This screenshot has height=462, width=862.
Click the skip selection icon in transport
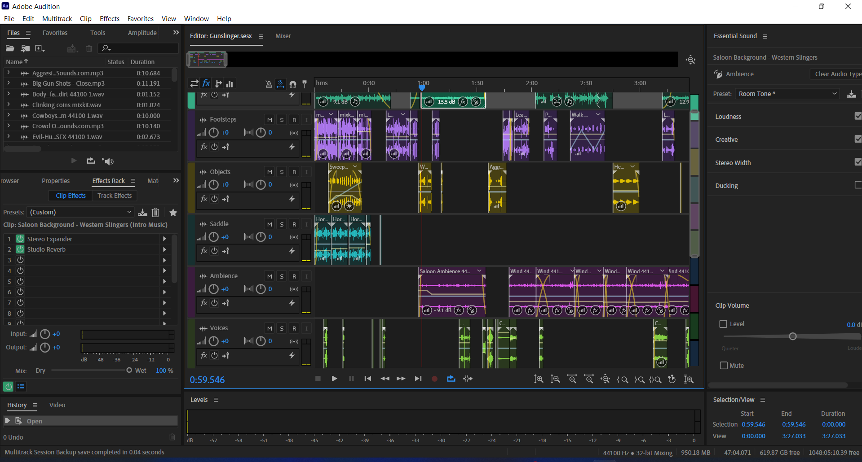(x=468, y=379)
